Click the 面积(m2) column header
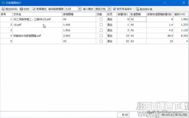Image resolution: width=189 pixels, height=118 pixels. [x=181, y=14]
